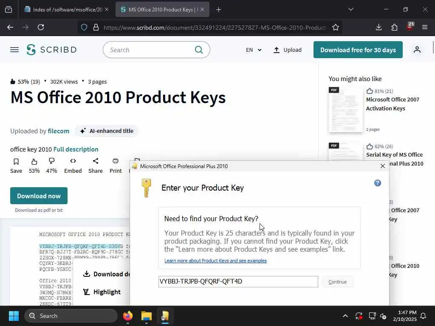
Task: Print the document
Action: pos(116,166)
